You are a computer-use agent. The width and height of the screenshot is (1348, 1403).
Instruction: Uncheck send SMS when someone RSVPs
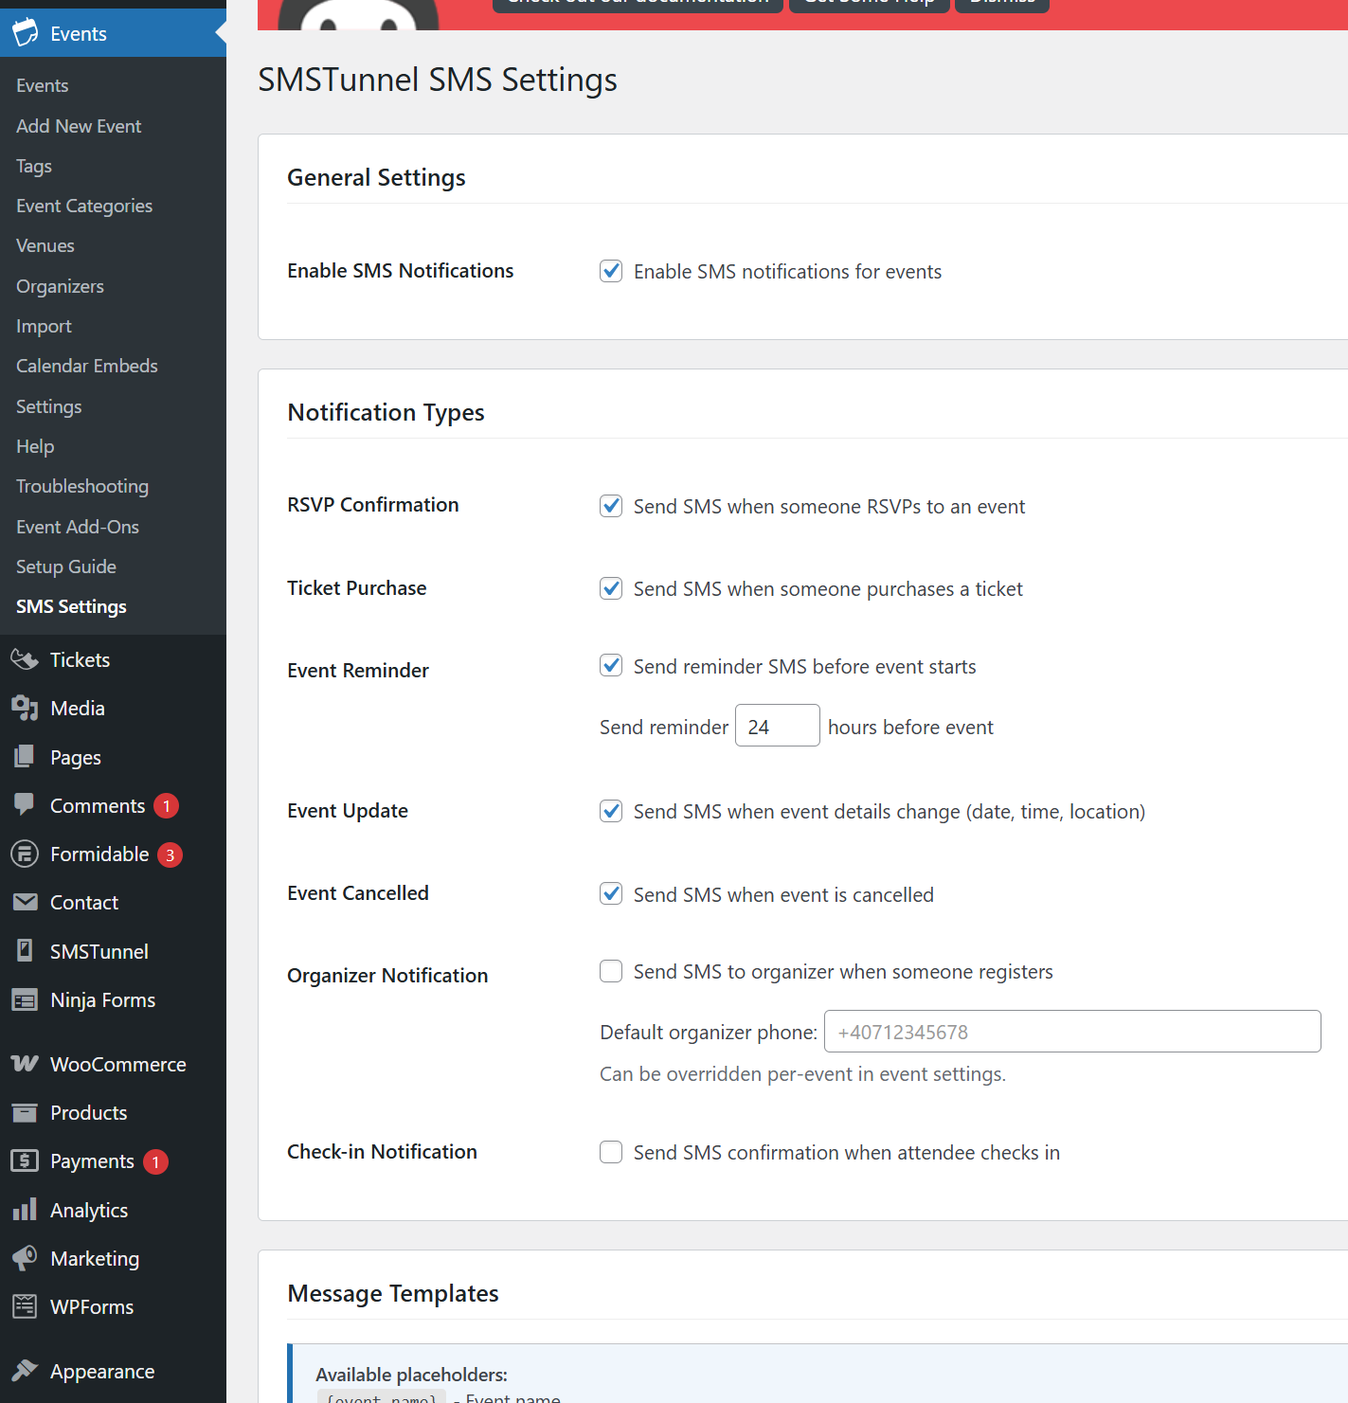(x=611, y=506)
